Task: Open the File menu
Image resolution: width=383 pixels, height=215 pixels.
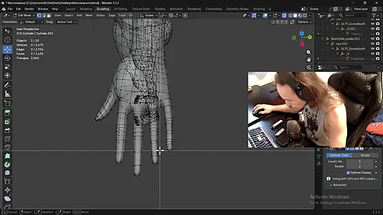Action: click(10, 9)
